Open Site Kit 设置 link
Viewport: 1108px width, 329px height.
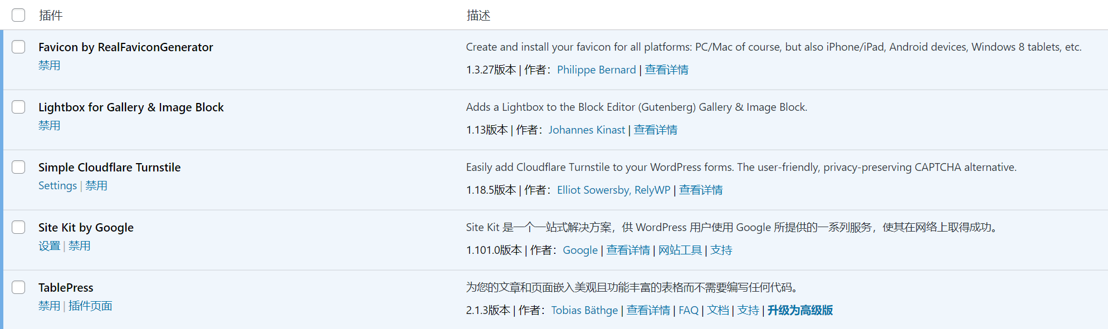coord(49,246)
